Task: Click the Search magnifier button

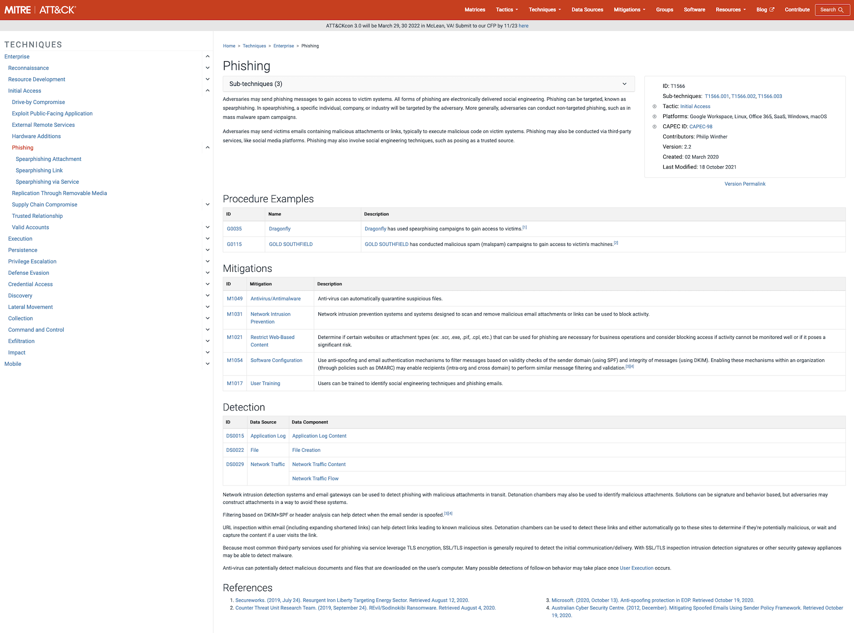Action: [832, 9]
